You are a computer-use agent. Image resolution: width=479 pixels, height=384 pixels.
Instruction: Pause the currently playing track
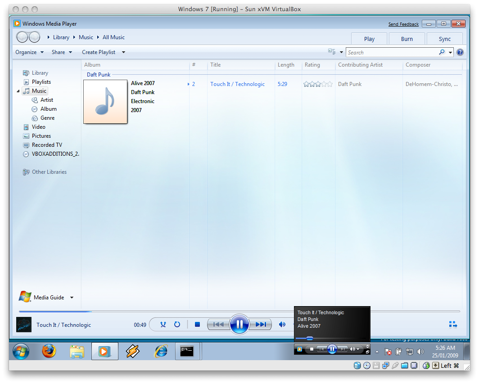tap(239, 324)
